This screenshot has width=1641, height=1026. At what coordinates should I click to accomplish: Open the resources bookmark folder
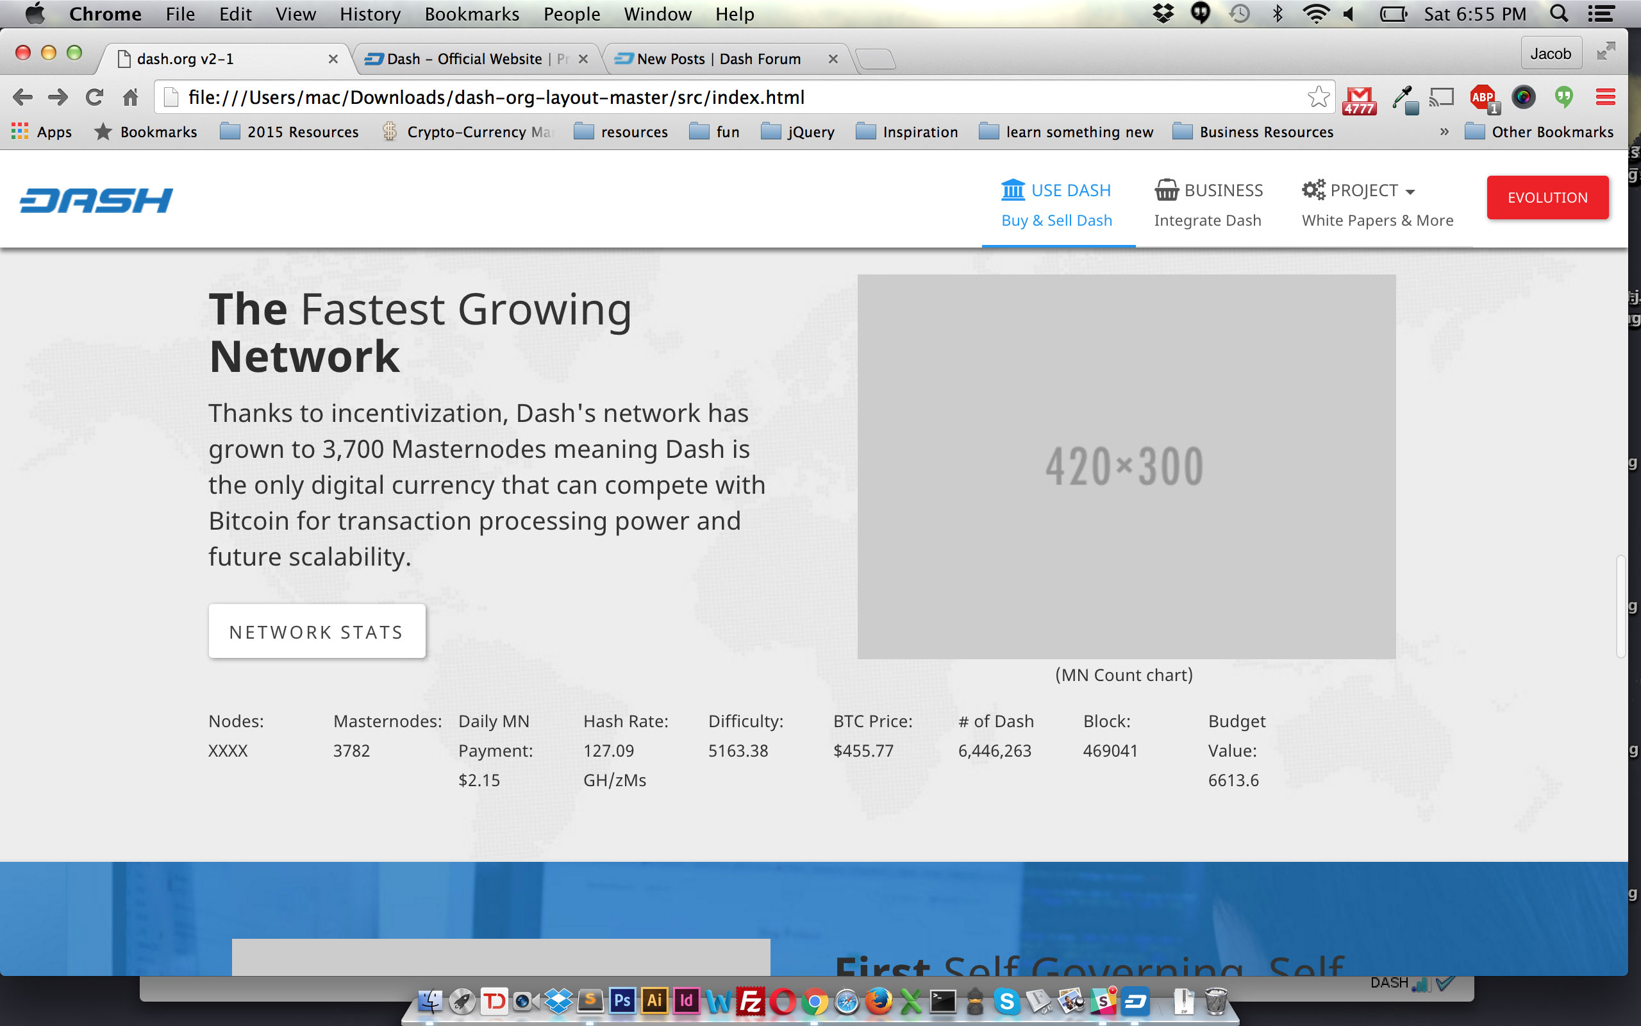(621, 131)
